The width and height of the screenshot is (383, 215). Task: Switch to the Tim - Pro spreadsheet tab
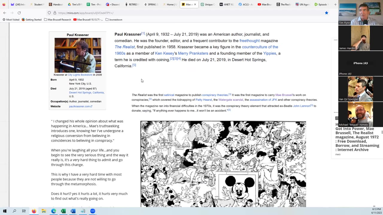(94, 4)
